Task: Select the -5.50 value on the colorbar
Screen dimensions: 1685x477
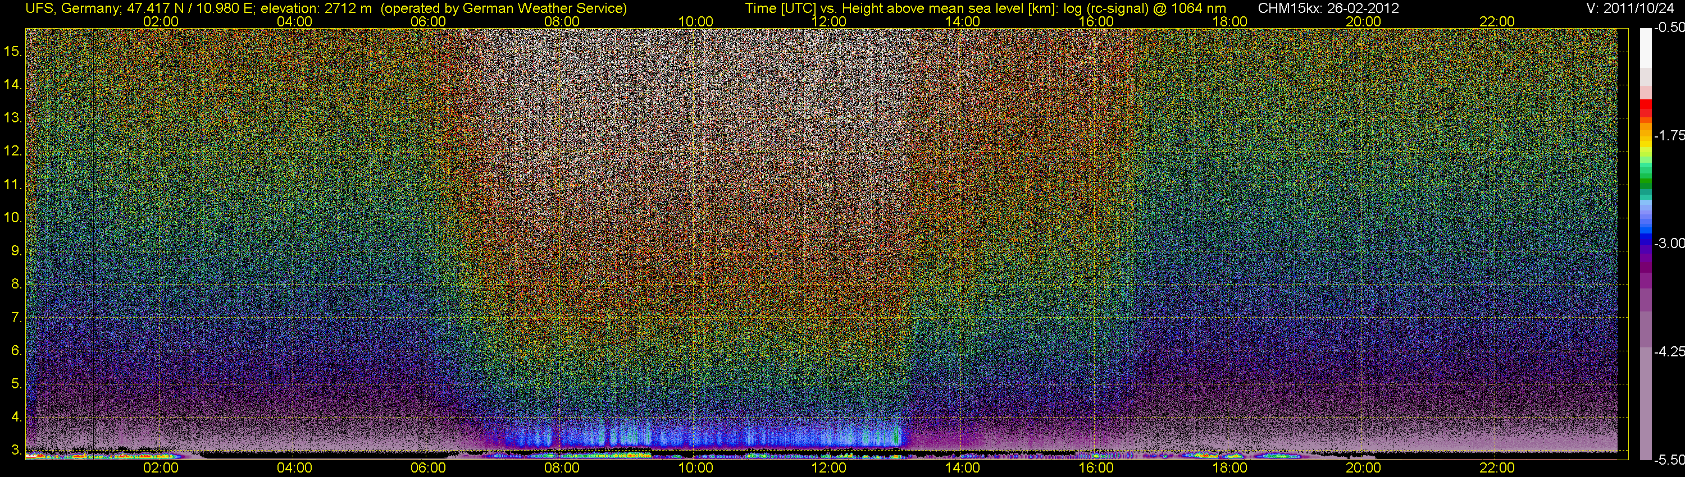Action: click(1669, 460)
